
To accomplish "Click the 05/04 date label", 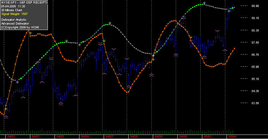I will 232,137.
